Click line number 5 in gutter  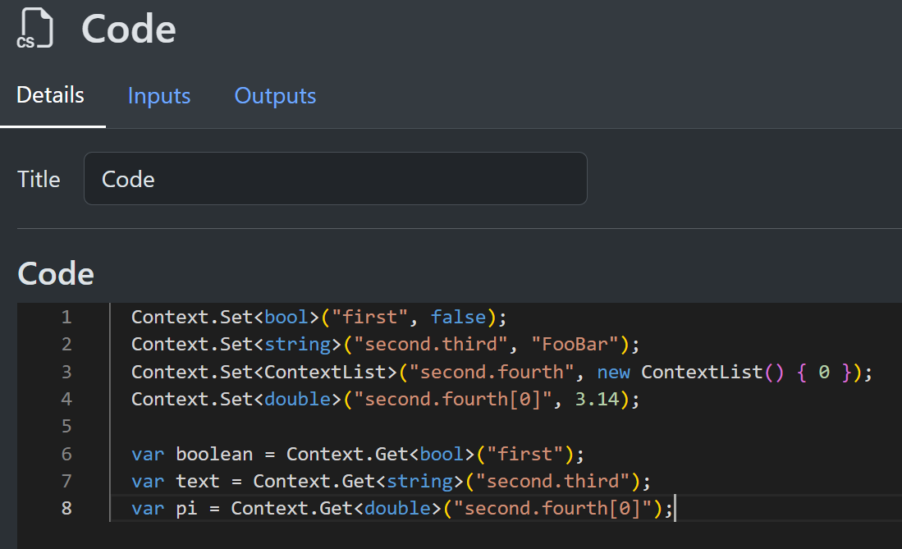pos(66,427)
